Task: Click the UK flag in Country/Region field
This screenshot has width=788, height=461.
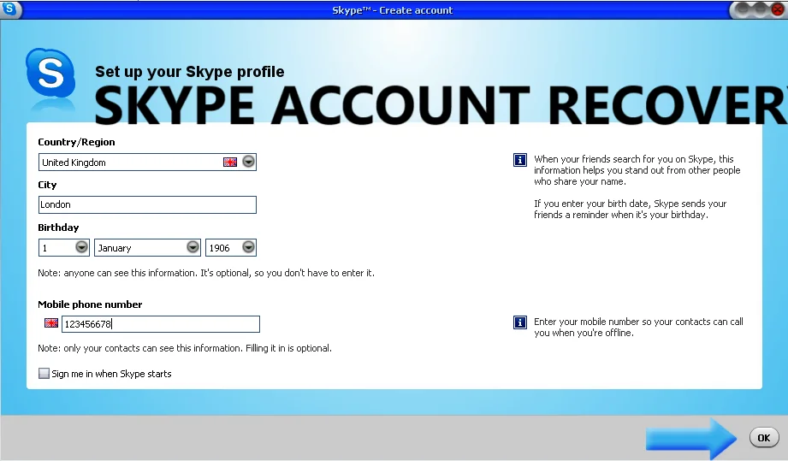Action: 230,163
